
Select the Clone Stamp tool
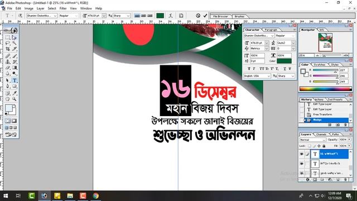tap(7, 62)
